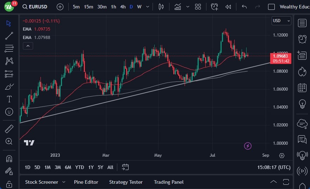Open the replay rewind button
The width and height of the screenshot is (310, 189).
click(228, 7)
